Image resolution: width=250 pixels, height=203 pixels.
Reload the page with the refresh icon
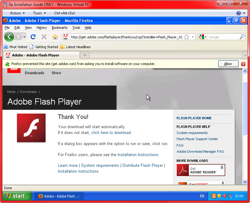pos(33,37)
